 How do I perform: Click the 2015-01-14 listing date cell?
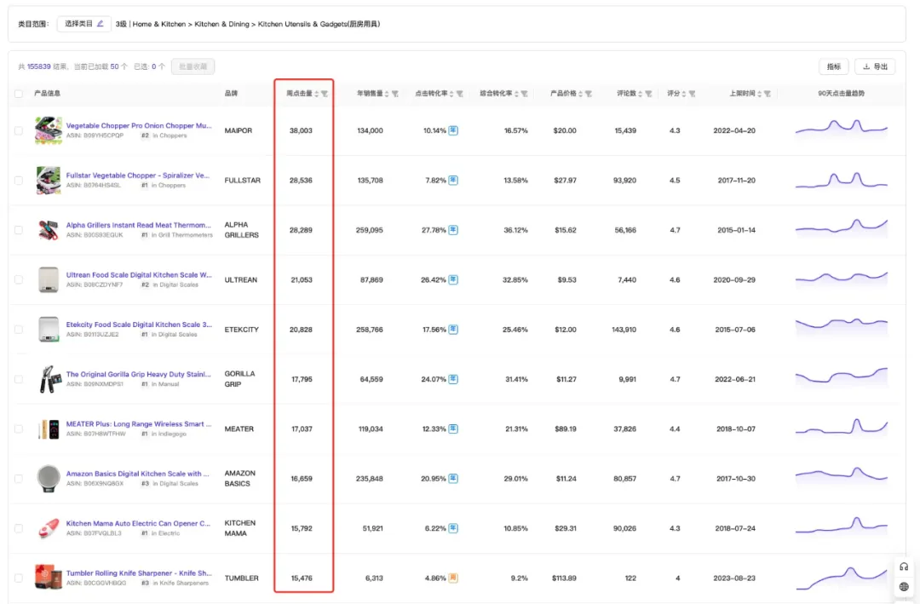click(x=736, y=230)
